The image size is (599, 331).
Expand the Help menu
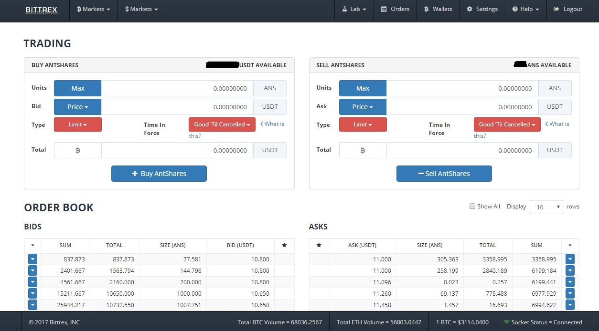tap(525, 9)
